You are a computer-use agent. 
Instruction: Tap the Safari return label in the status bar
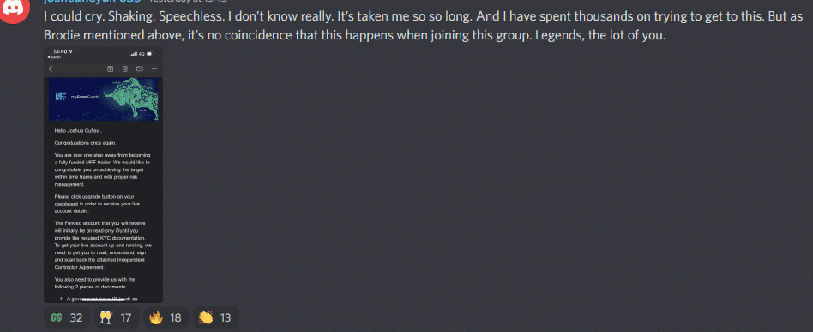[57, 57]
